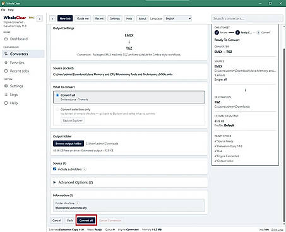Image resolution: width=286 pixels, height=232 pixels.
Task: Toggle the Include subfolders checkbox
Action: point(55,169)
